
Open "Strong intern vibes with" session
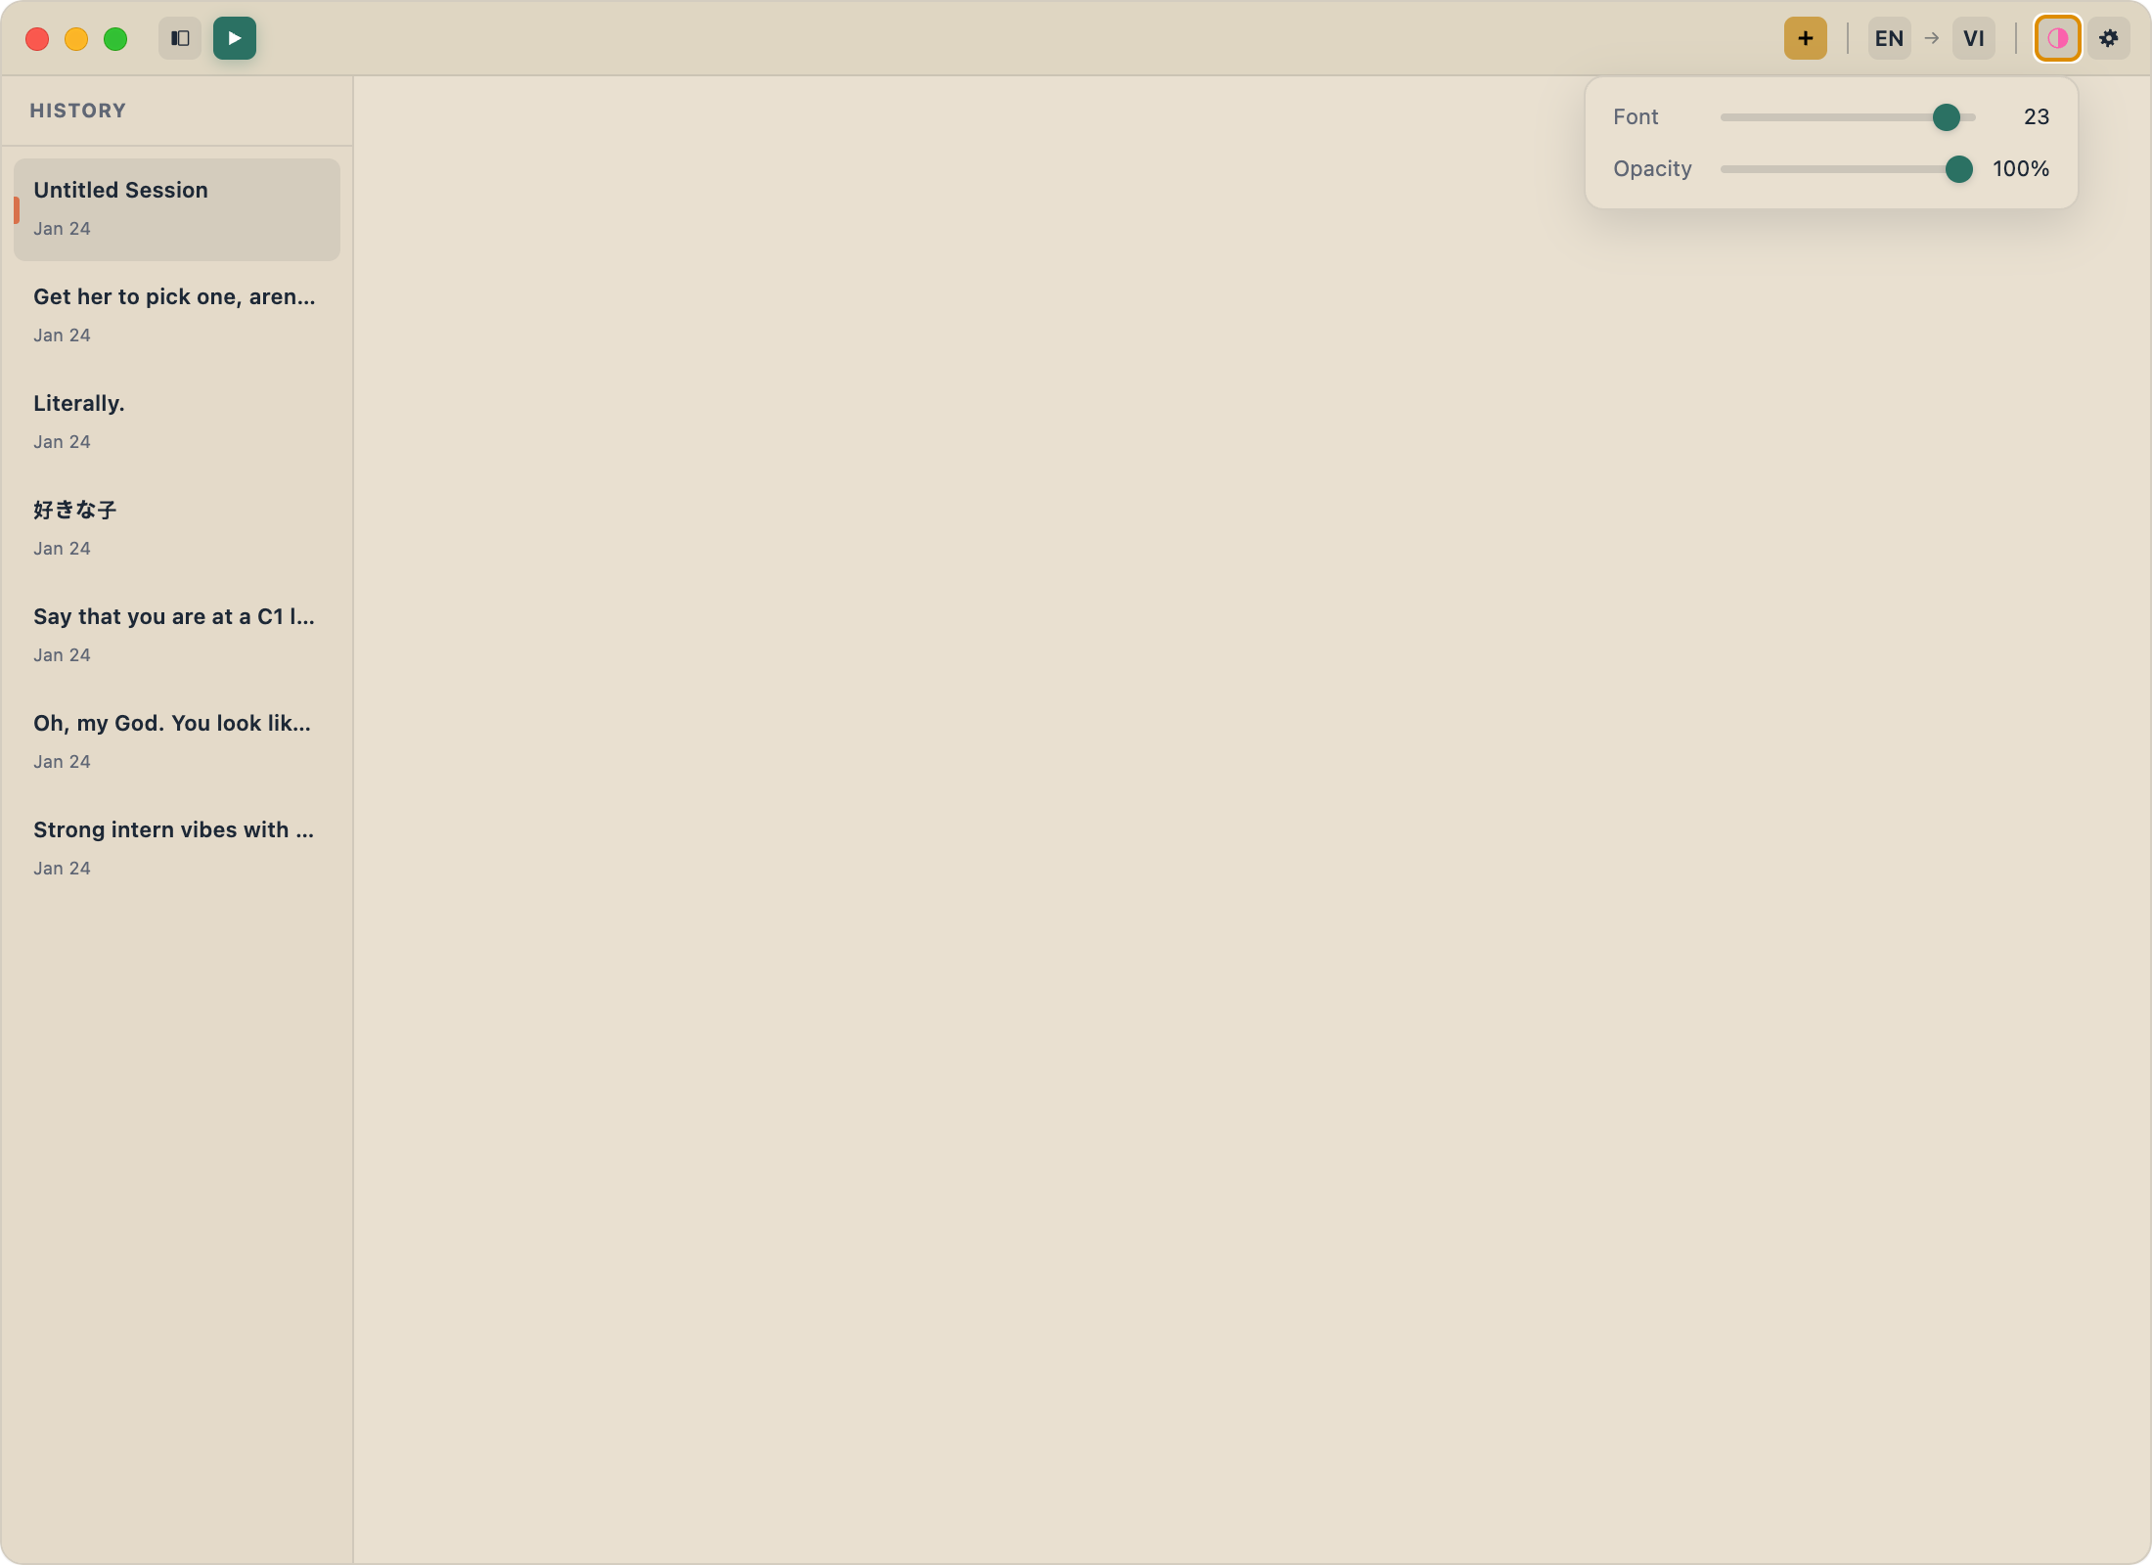tap(176, 847)
